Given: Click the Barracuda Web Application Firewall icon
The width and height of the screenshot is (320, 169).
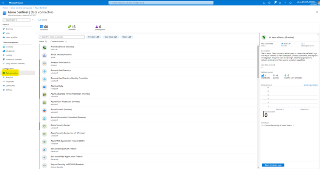Looking at the screenshot, I should tap(44, 158).
